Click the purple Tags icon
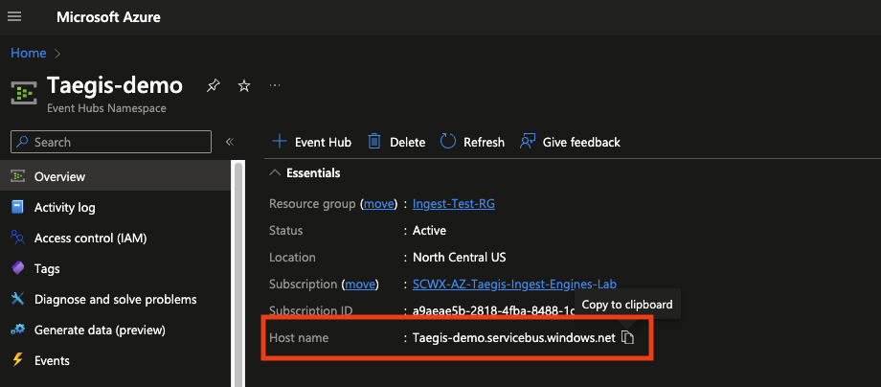 pyautogui.click(x=18, y=268)
